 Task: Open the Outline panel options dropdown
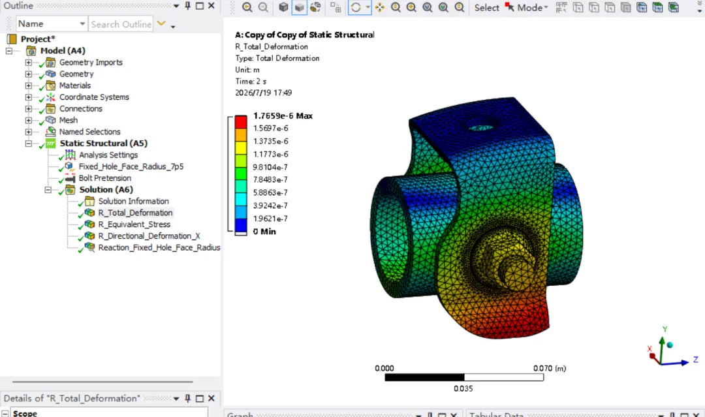tap(176, 6)
